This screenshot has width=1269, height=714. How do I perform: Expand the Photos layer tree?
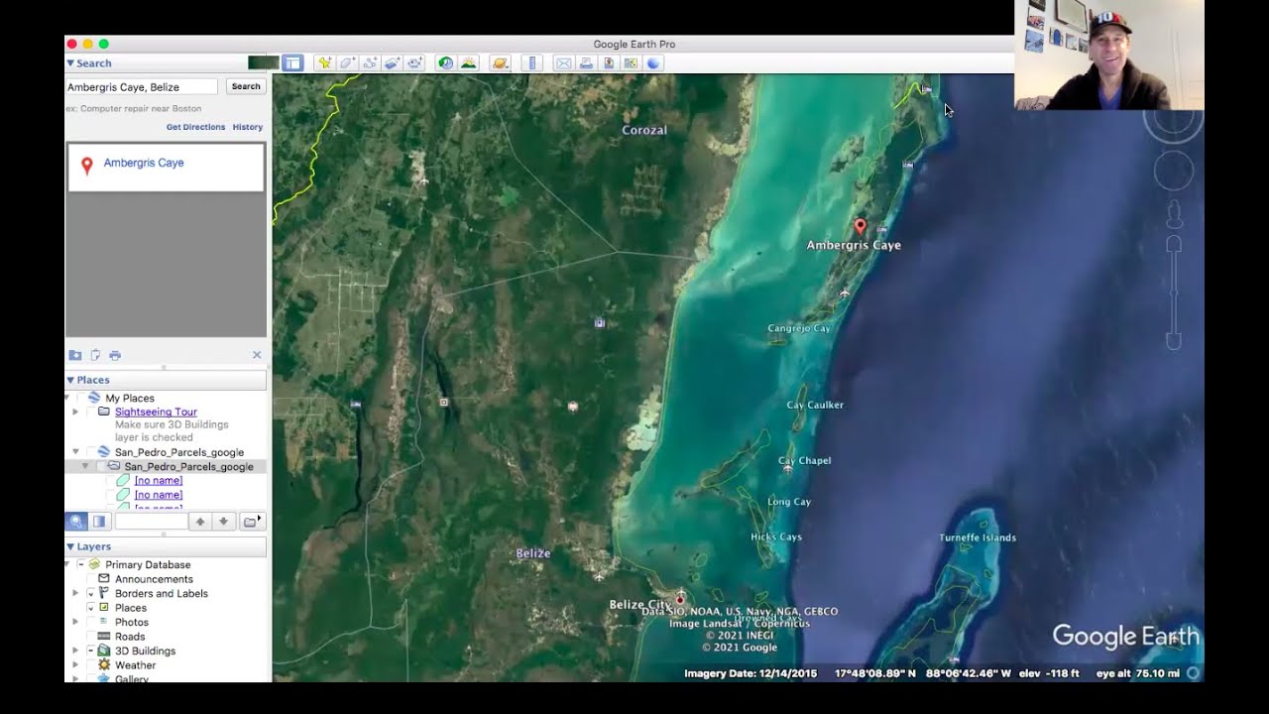click(x=75, y=622)
